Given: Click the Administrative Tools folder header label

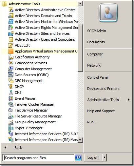Looking at the screenshot, I should (25, 4).
